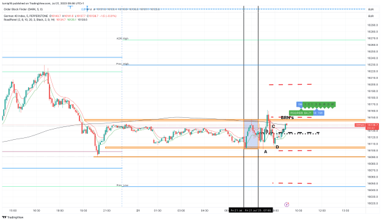This screenshot has width=382, height=221.
Task: Click the Prev_Low line label
Action: [x=122, y=185]
